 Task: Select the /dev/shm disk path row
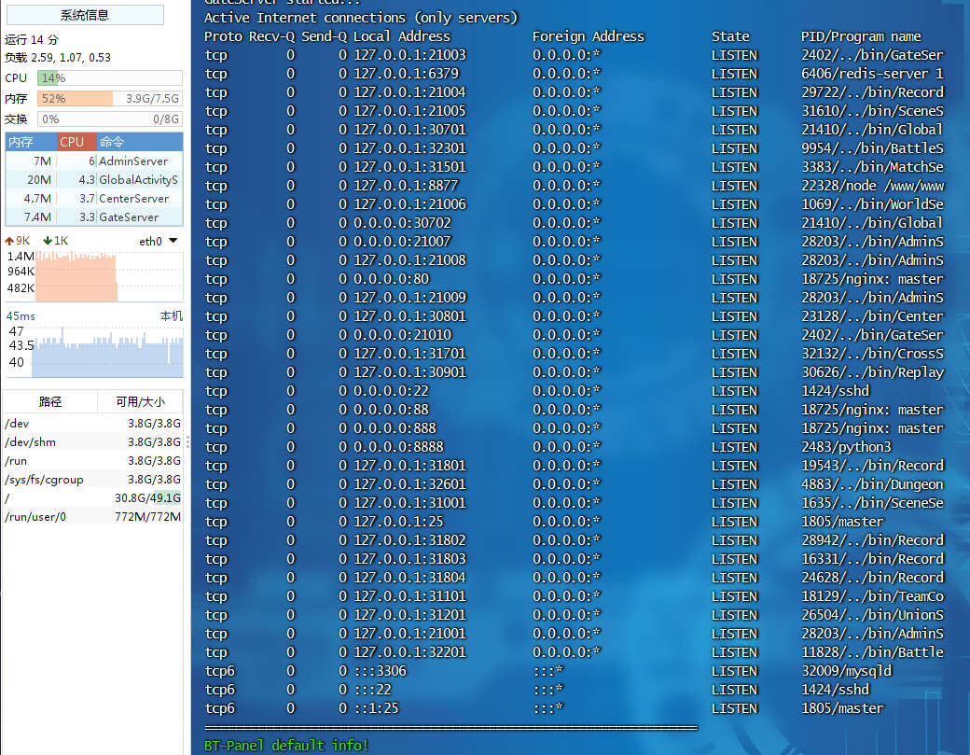(x=92, y=441)
